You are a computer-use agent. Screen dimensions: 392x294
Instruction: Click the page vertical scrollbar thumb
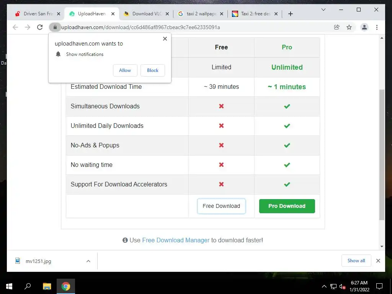tap(382, 155)
